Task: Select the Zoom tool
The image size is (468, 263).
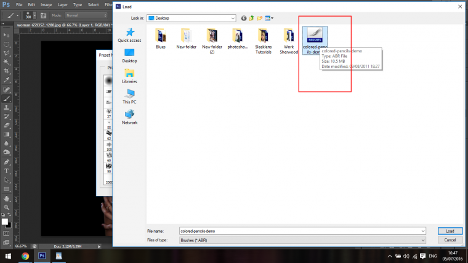Action: 6,208
